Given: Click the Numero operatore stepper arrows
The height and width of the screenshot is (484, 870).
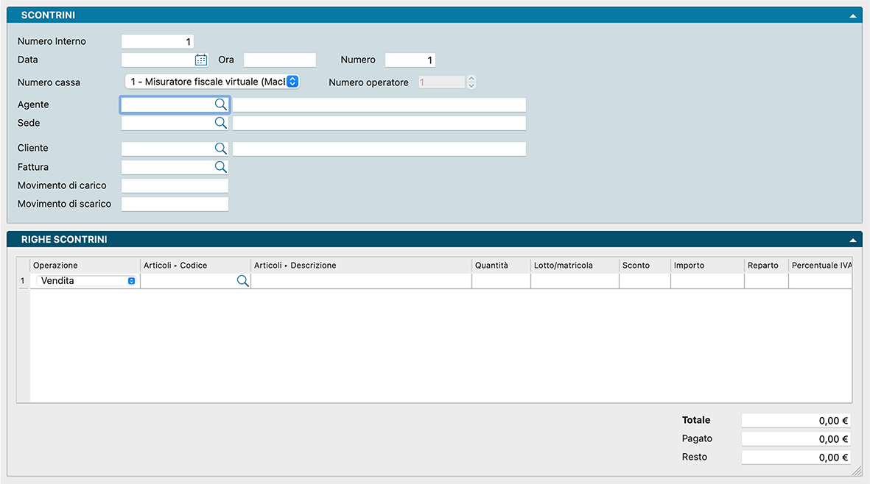Looking at the screenshot, I should coord(471,82).
